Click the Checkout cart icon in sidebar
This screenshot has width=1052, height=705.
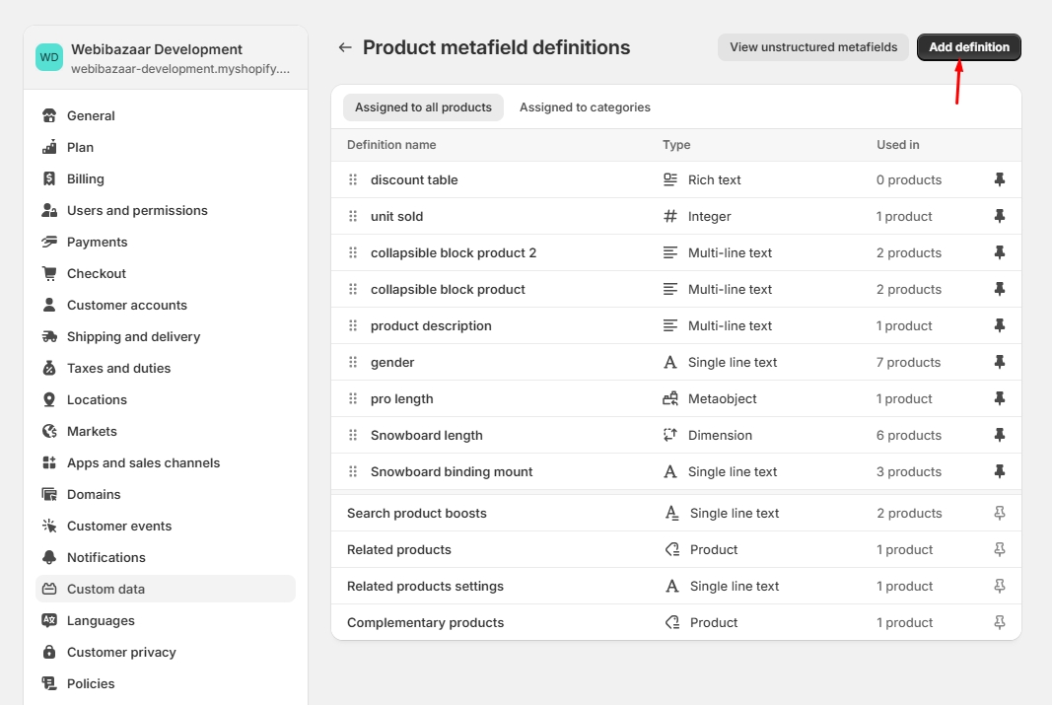(x=49, y=274)
